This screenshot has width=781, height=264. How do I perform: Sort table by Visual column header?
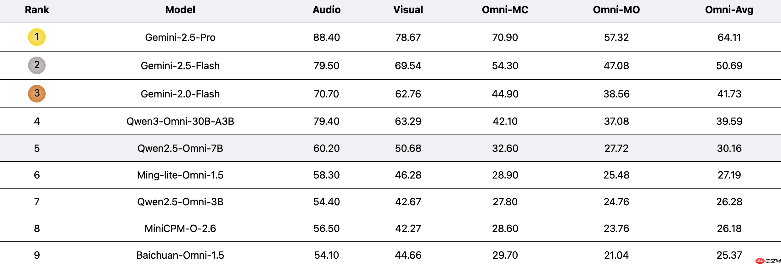(408, 10)
